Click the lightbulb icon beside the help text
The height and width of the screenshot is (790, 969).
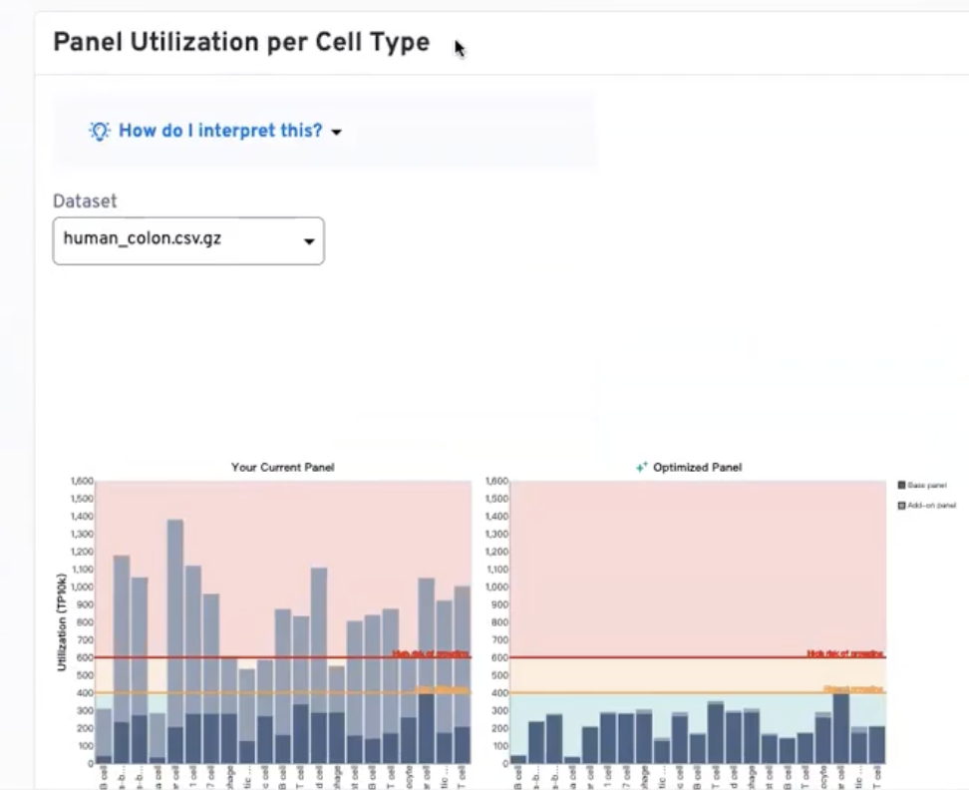pyautogui.click(x=100, y=131)
